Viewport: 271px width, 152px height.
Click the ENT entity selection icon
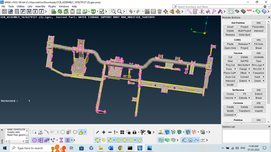coord(40,132)
